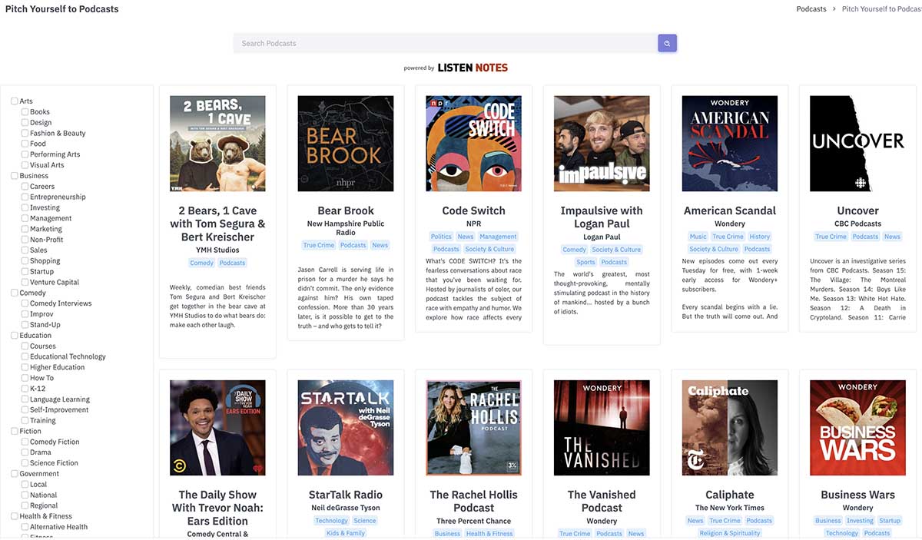
Task: Check the Self-Improvement filter
Action: pyautogui.click(x=25, y=409)
